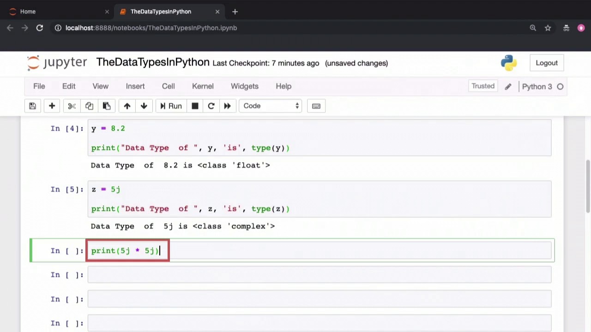This screenshot has width=591, height=332.
Task: Click the Python logo icon
Action: pyautogui.click(x=509, y=63)
